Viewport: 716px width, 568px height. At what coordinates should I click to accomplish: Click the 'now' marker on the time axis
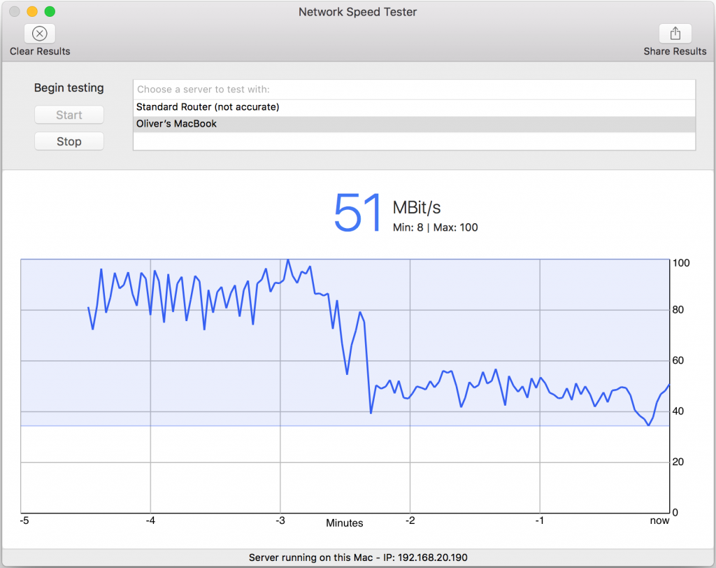659,520
